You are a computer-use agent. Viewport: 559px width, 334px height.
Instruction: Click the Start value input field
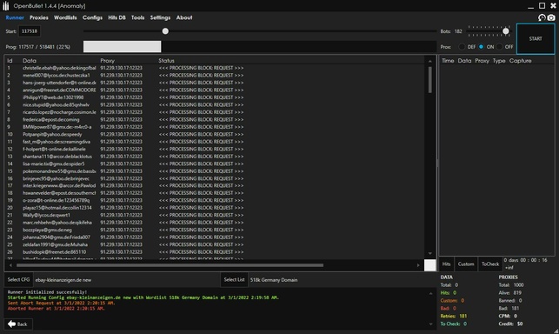point(30,31)
